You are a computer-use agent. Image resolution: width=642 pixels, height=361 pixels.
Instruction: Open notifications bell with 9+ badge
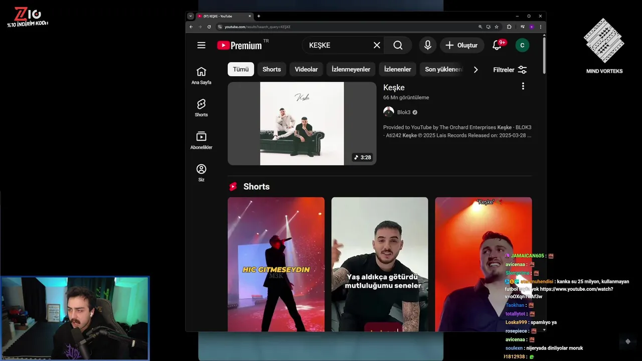[497, 45]
